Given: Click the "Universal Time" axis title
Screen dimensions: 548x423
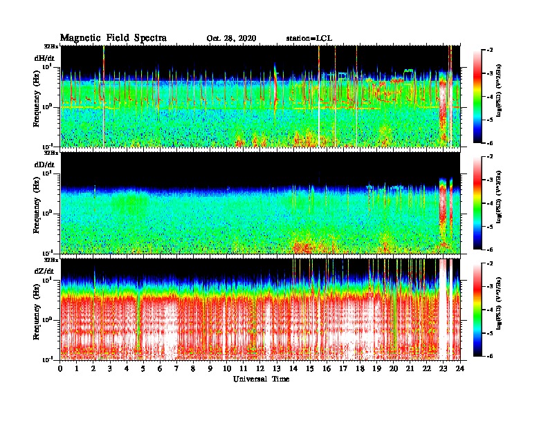Looking at the screenshot, I should tap(261, 379).
